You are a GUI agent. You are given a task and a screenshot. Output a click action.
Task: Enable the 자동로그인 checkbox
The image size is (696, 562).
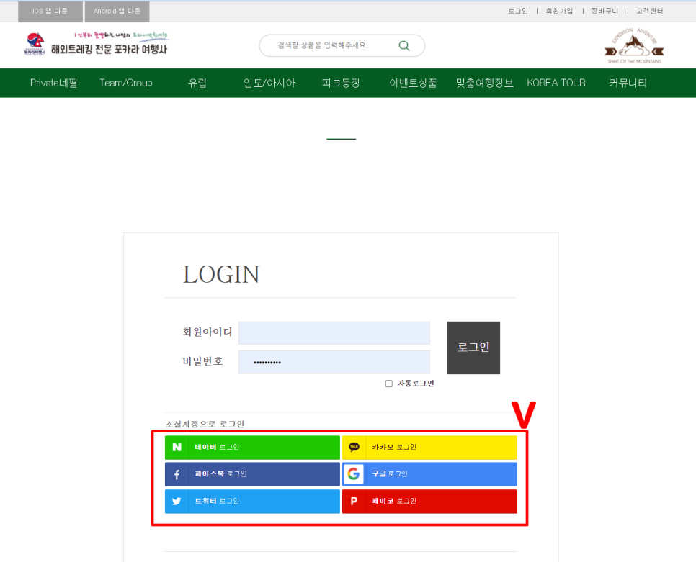pos(389,384)
